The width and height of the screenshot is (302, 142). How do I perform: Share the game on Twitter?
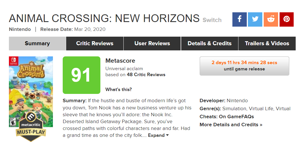click(255, 19)
